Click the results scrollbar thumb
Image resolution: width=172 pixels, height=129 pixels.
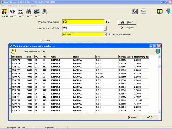(x=159, y=66)
